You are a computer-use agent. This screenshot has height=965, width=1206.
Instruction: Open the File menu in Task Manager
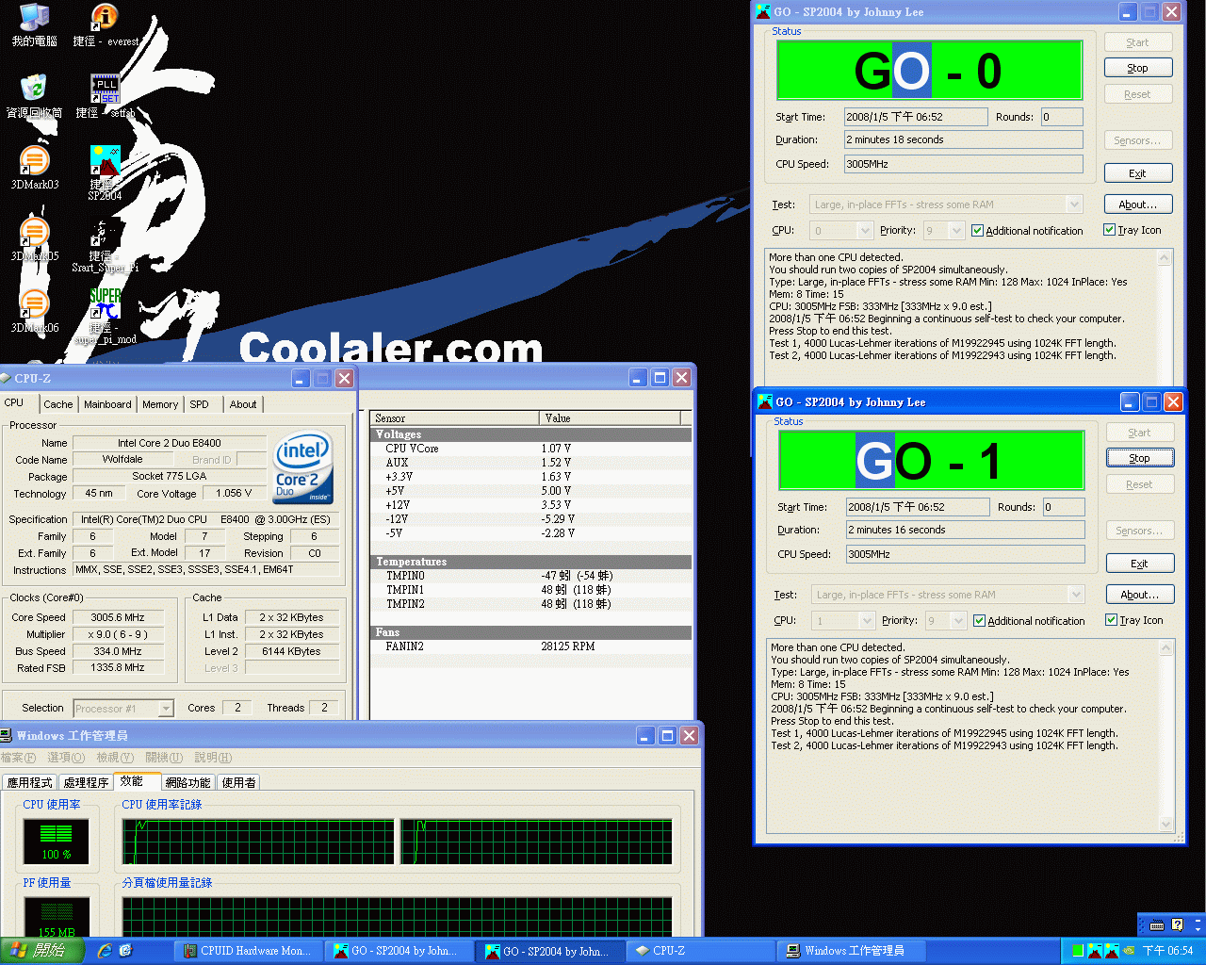point(18,758)
